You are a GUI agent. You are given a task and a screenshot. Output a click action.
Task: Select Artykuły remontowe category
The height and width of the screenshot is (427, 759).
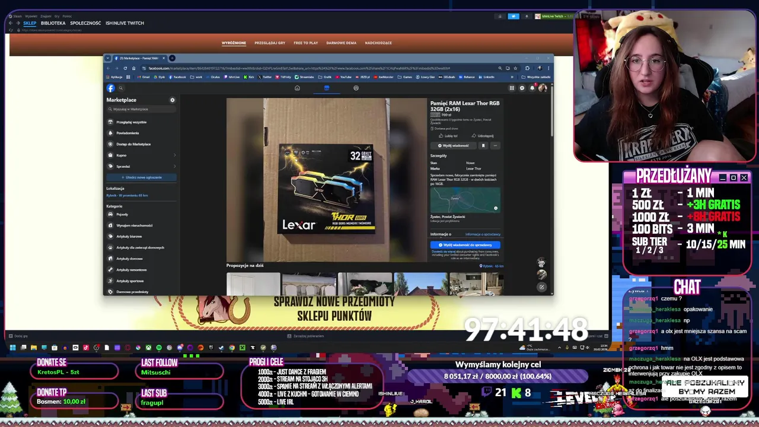(x=141, y=270)
